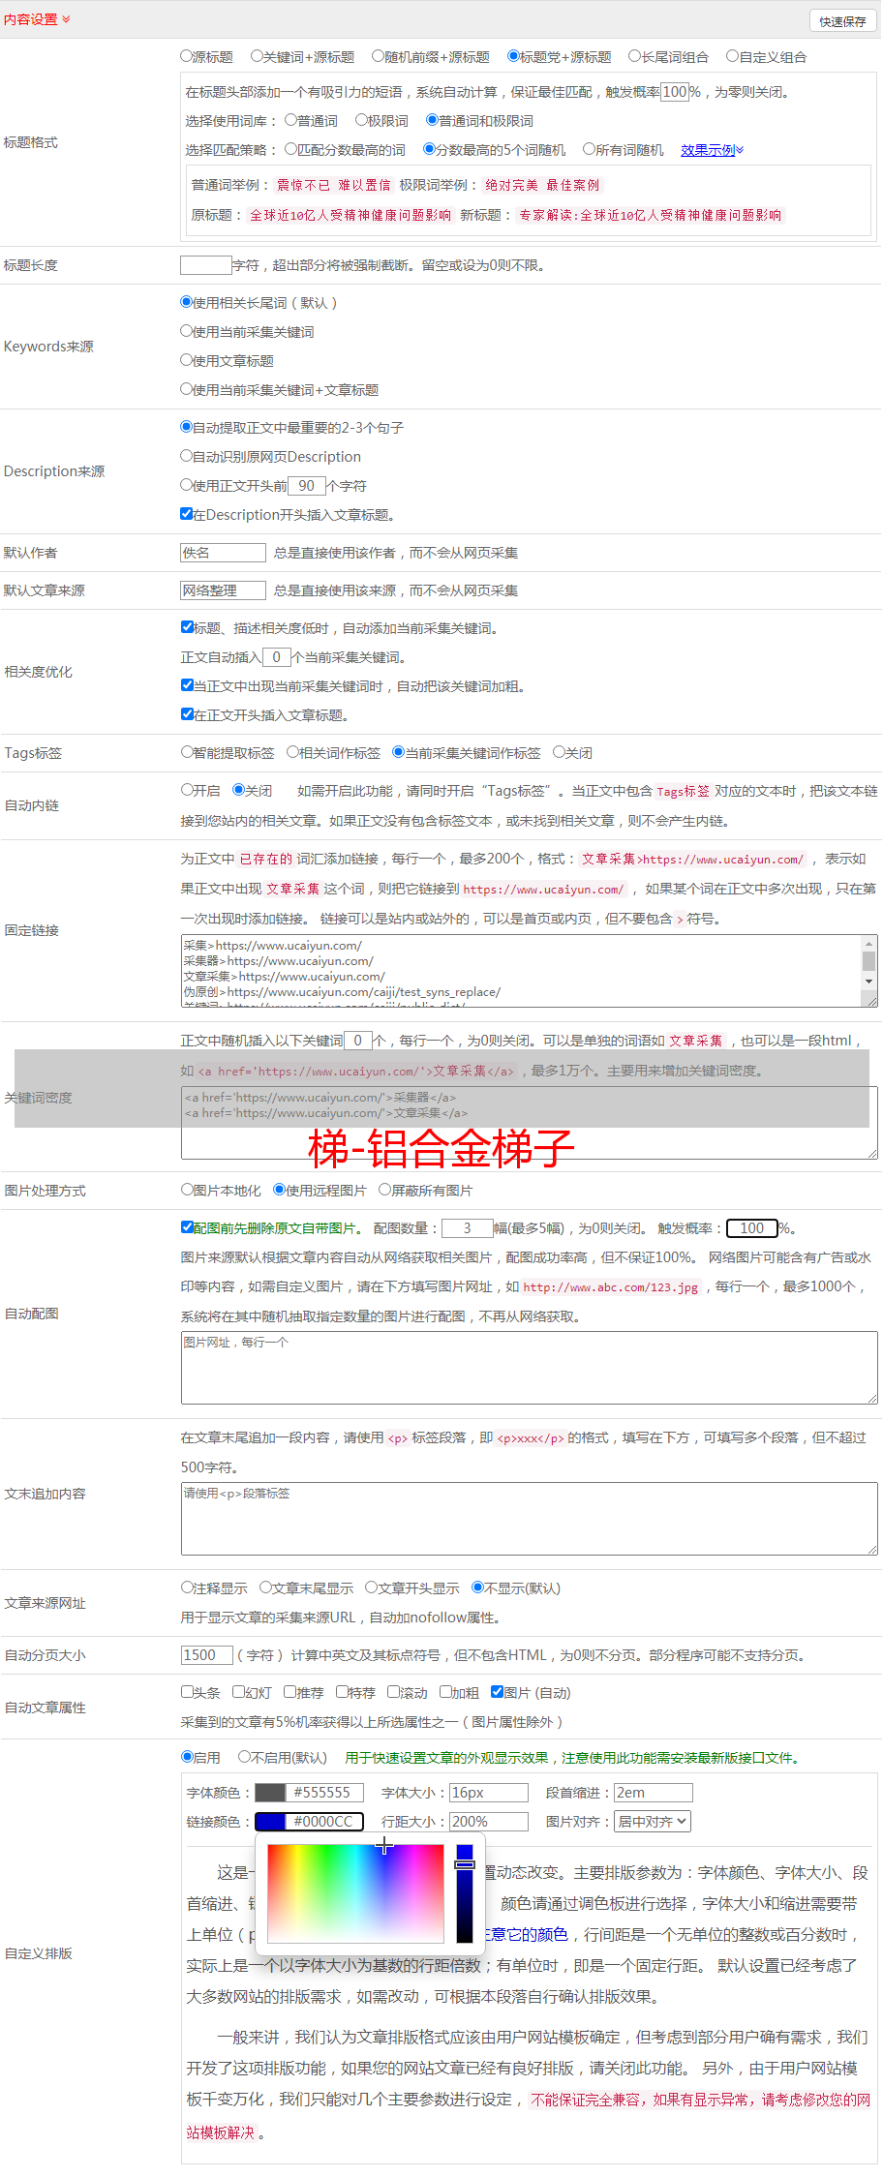Check the 推荐 article attribute

pos(289,1692)
